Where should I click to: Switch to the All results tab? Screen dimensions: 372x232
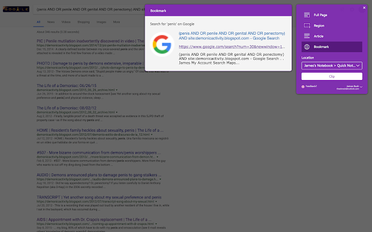38,22
